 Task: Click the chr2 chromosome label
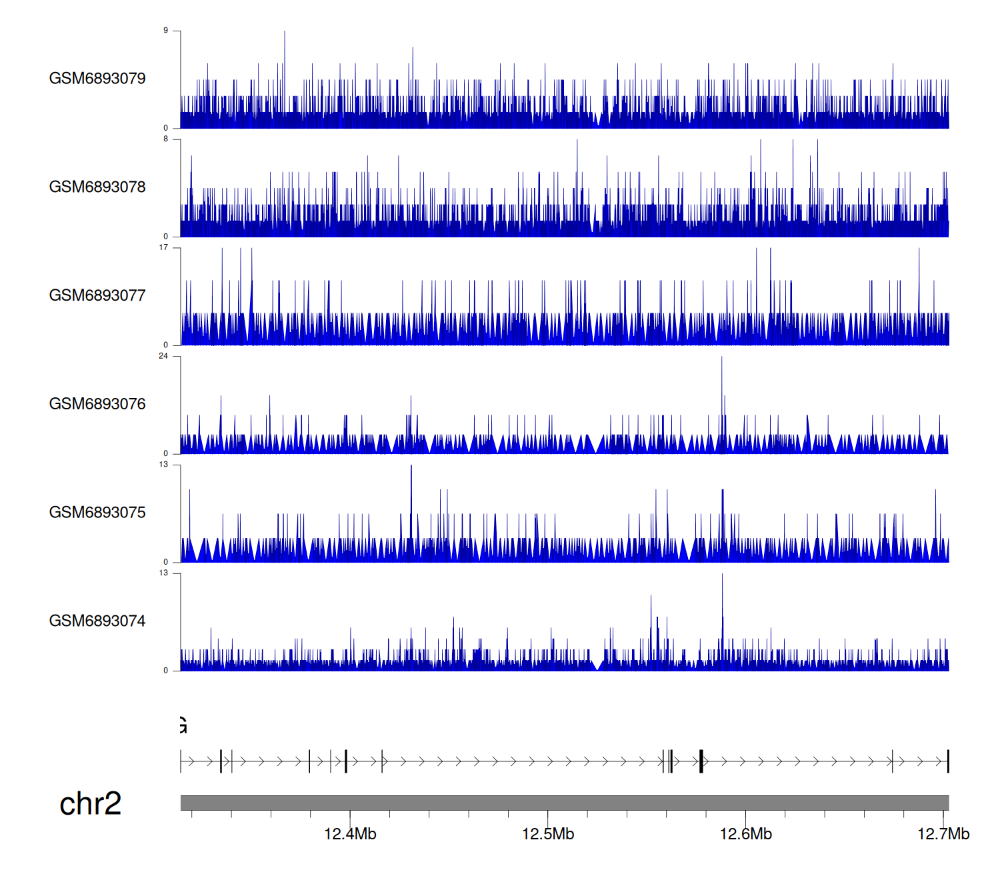pos(90,804)
